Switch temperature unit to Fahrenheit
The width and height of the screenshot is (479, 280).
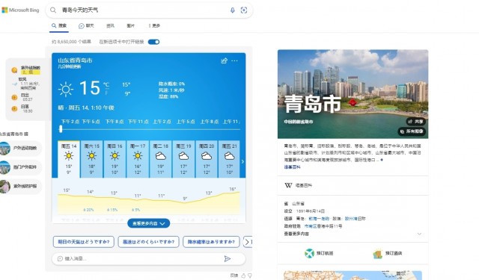click(106, 93)
